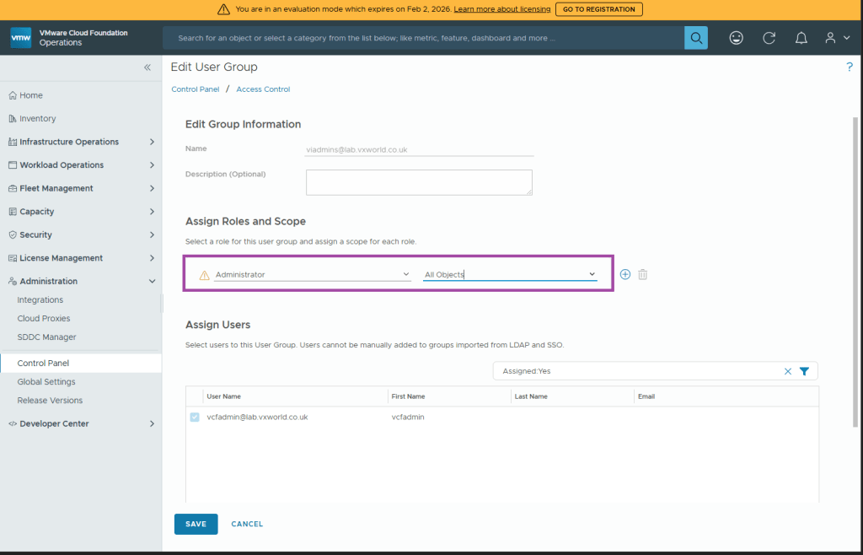Open the Administrator role dropdown
863x555 pixels.
pos(312,274)
